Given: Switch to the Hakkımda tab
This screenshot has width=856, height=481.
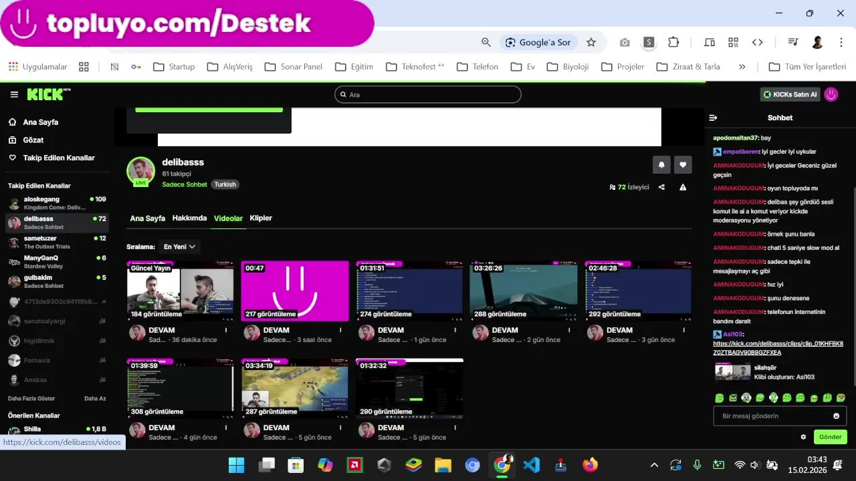Looking at the screenshot, I should pyautogui.click(x=189, y=218).
